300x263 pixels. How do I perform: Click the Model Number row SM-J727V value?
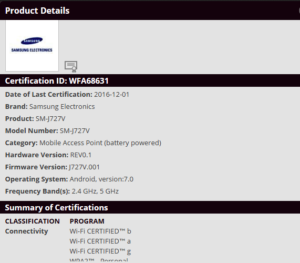click(75, 131)
